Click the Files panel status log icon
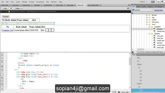 point(133,52)
